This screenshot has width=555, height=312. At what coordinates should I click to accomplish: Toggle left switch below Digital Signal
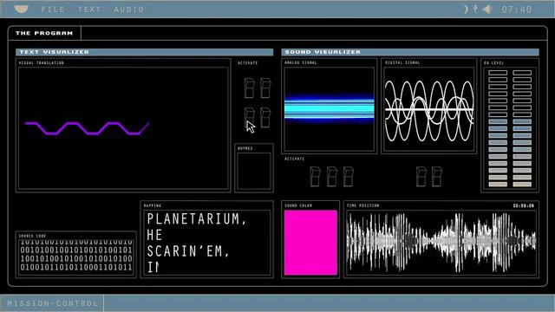click(421, 177)
